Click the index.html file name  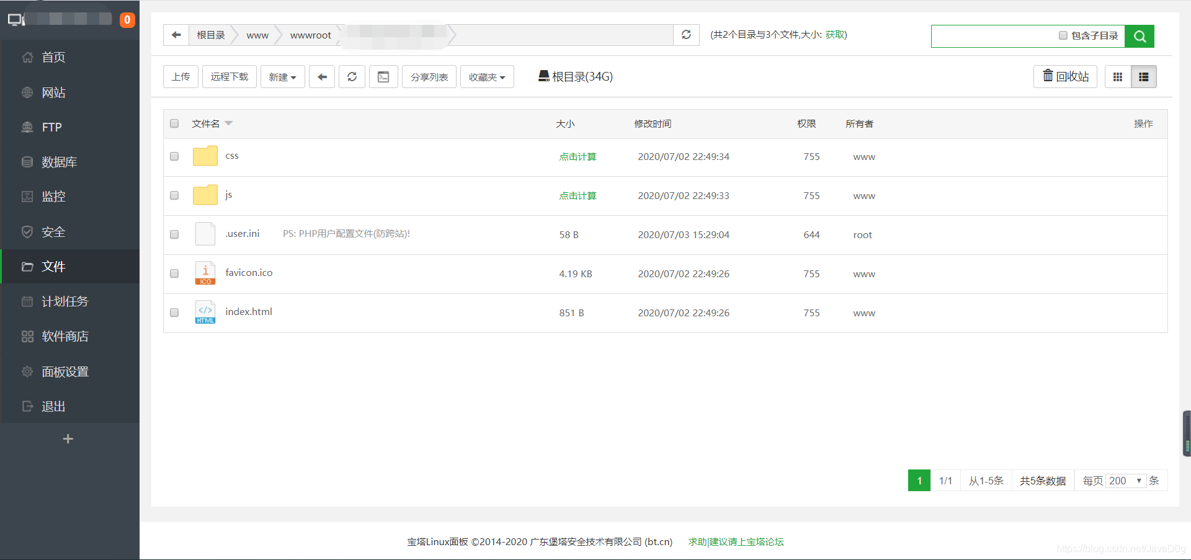[x=249, y=312]
